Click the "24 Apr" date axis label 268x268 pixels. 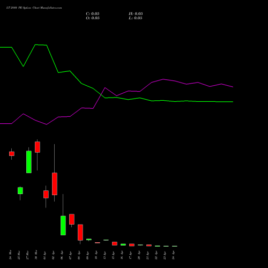pyautogui.click(x=173, y=255)
